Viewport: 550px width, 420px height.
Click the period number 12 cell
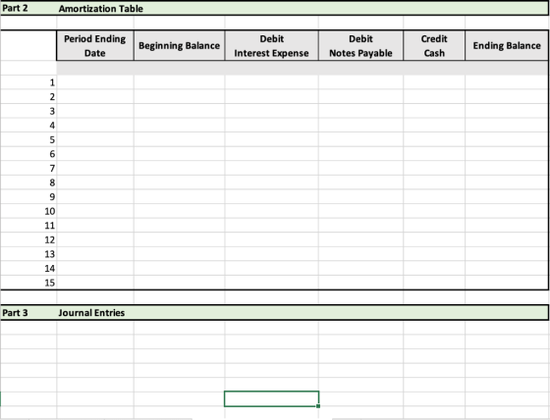28,239
